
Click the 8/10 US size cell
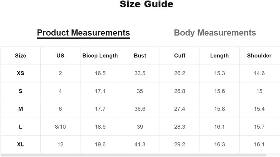click(60, 127)
